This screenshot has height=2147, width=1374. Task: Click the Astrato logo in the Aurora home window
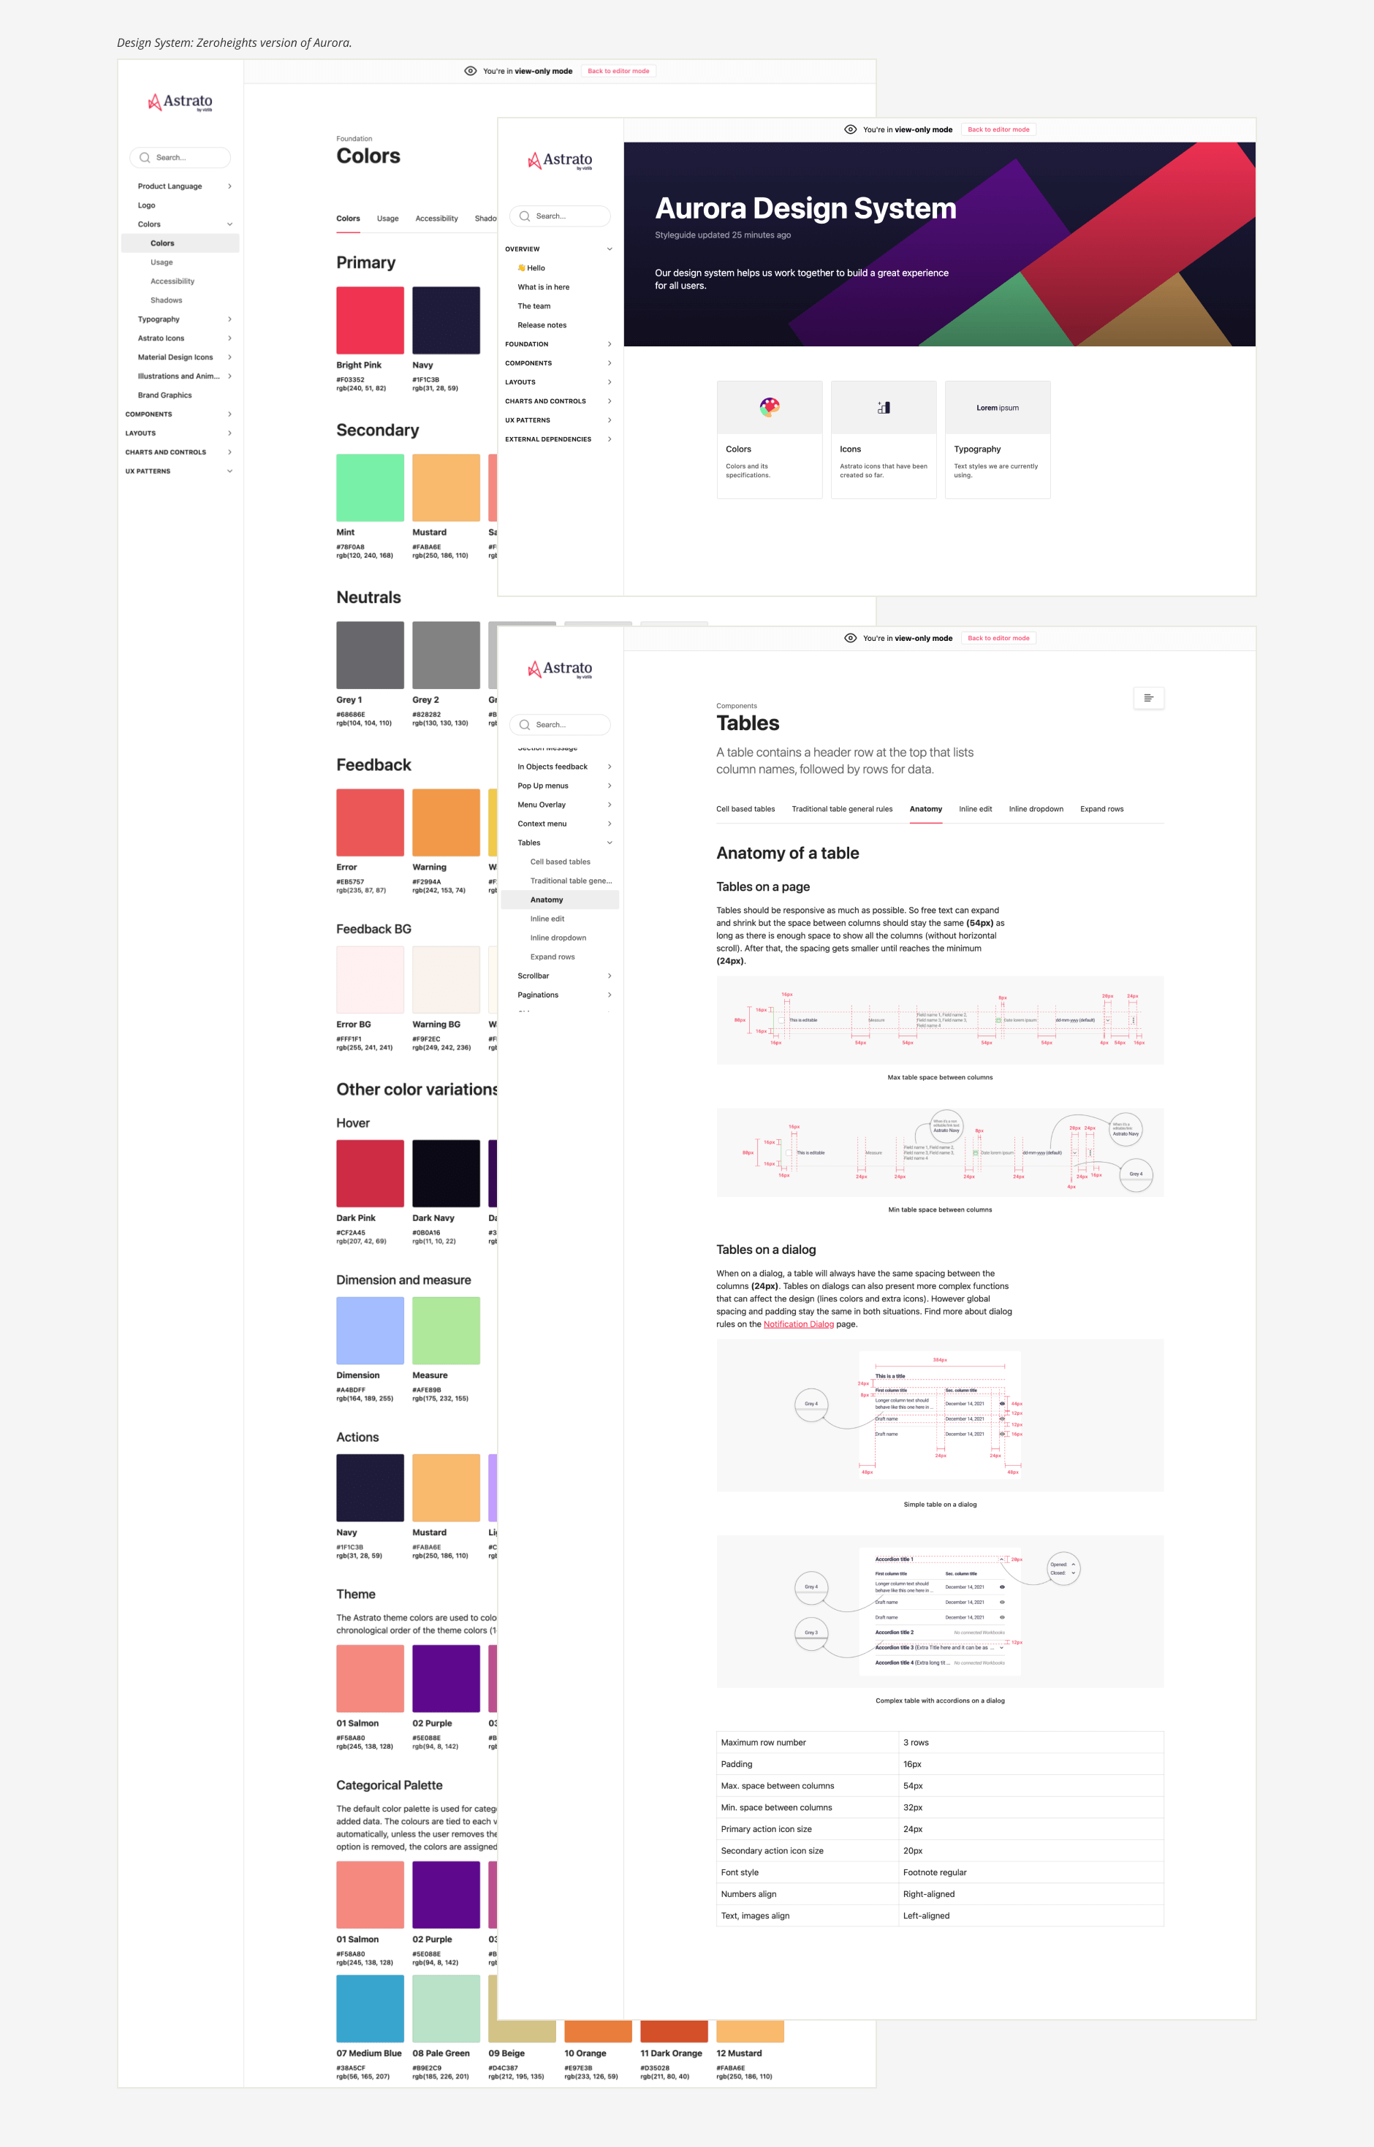[x=561, y=161]
